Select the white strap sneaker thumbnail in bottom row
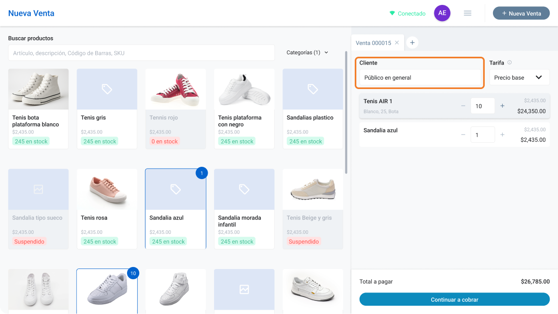The width and height of the screenshot is (558, 314). click(x=175, y=290)
